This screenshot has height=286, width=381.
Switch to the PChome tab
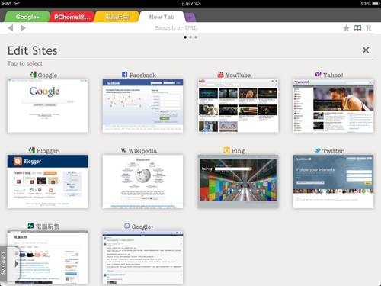(72, 17)
